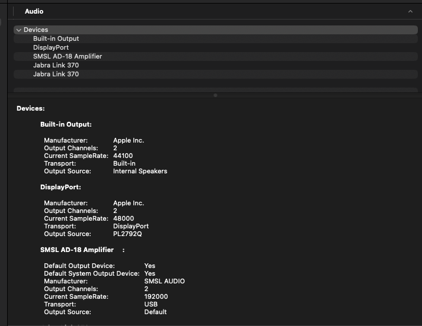The image size is (422, 326).
Task: Click the 'SMSL AD-18 Amplifier' details heading
Action: [x=77, y=250]
